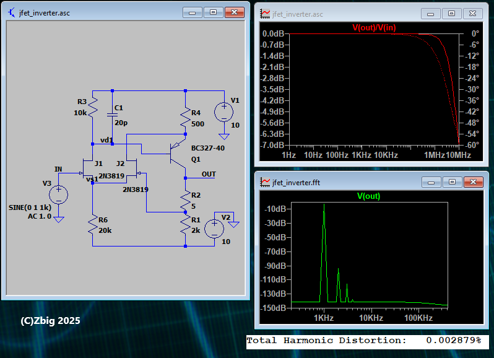Click the green V(out) trace label in FFT
The width and height of the screenshot is (494, 358).
coord(368,196)
